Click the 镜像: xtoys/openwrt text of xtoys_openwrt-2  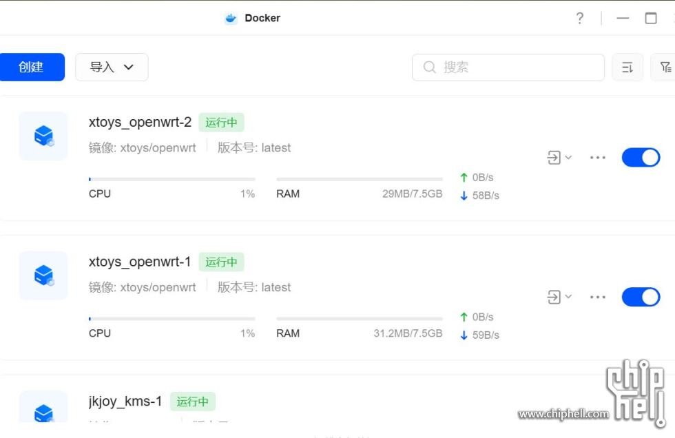[x=142, y=147]
